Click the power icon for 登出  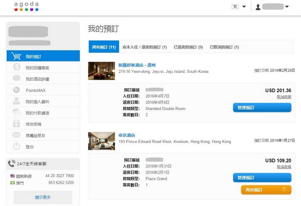pyautogui.click(x=17, y=146)
